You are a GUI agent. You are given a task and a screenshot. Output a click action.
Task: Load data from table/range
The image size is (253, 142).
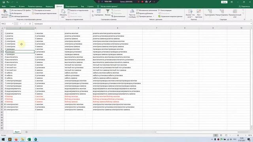pyautogui.click(x=19, y=17)
